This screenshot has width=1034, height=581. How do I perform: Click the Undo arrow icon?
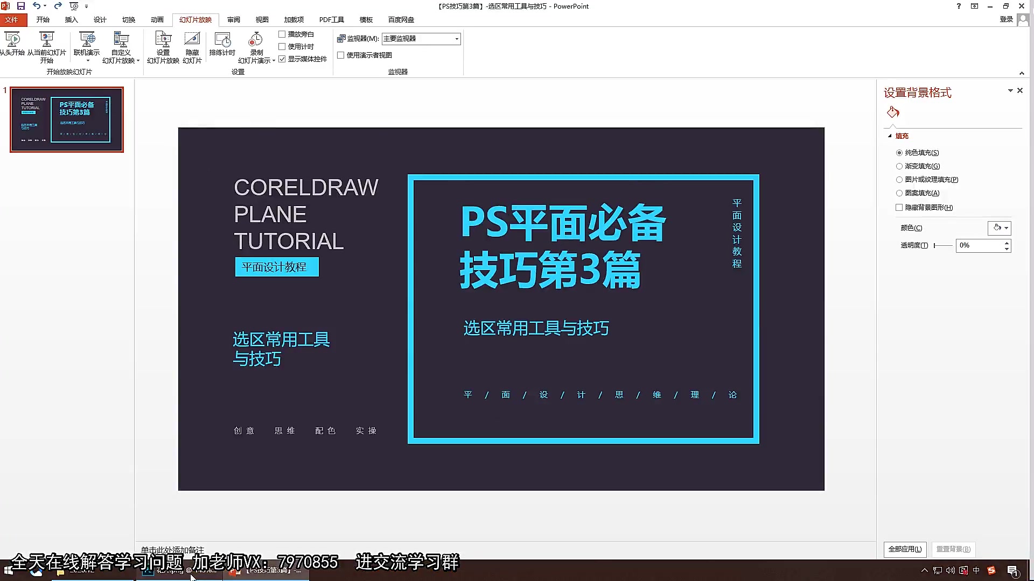click(36, 6)
